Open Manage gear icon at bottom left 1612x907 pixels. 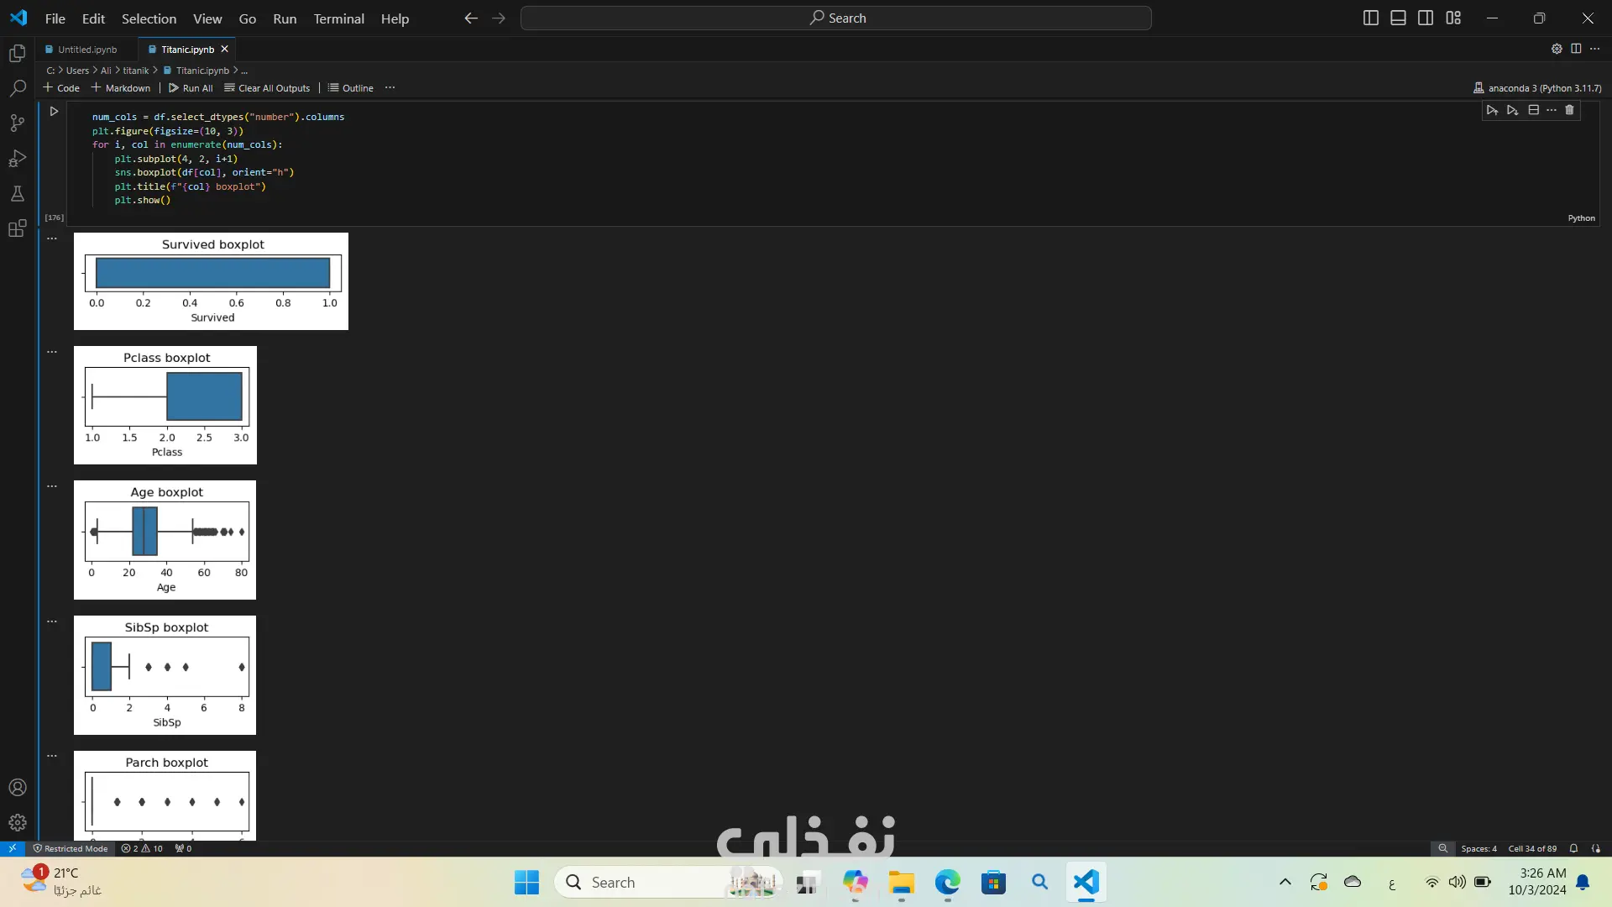click(18, 822)
